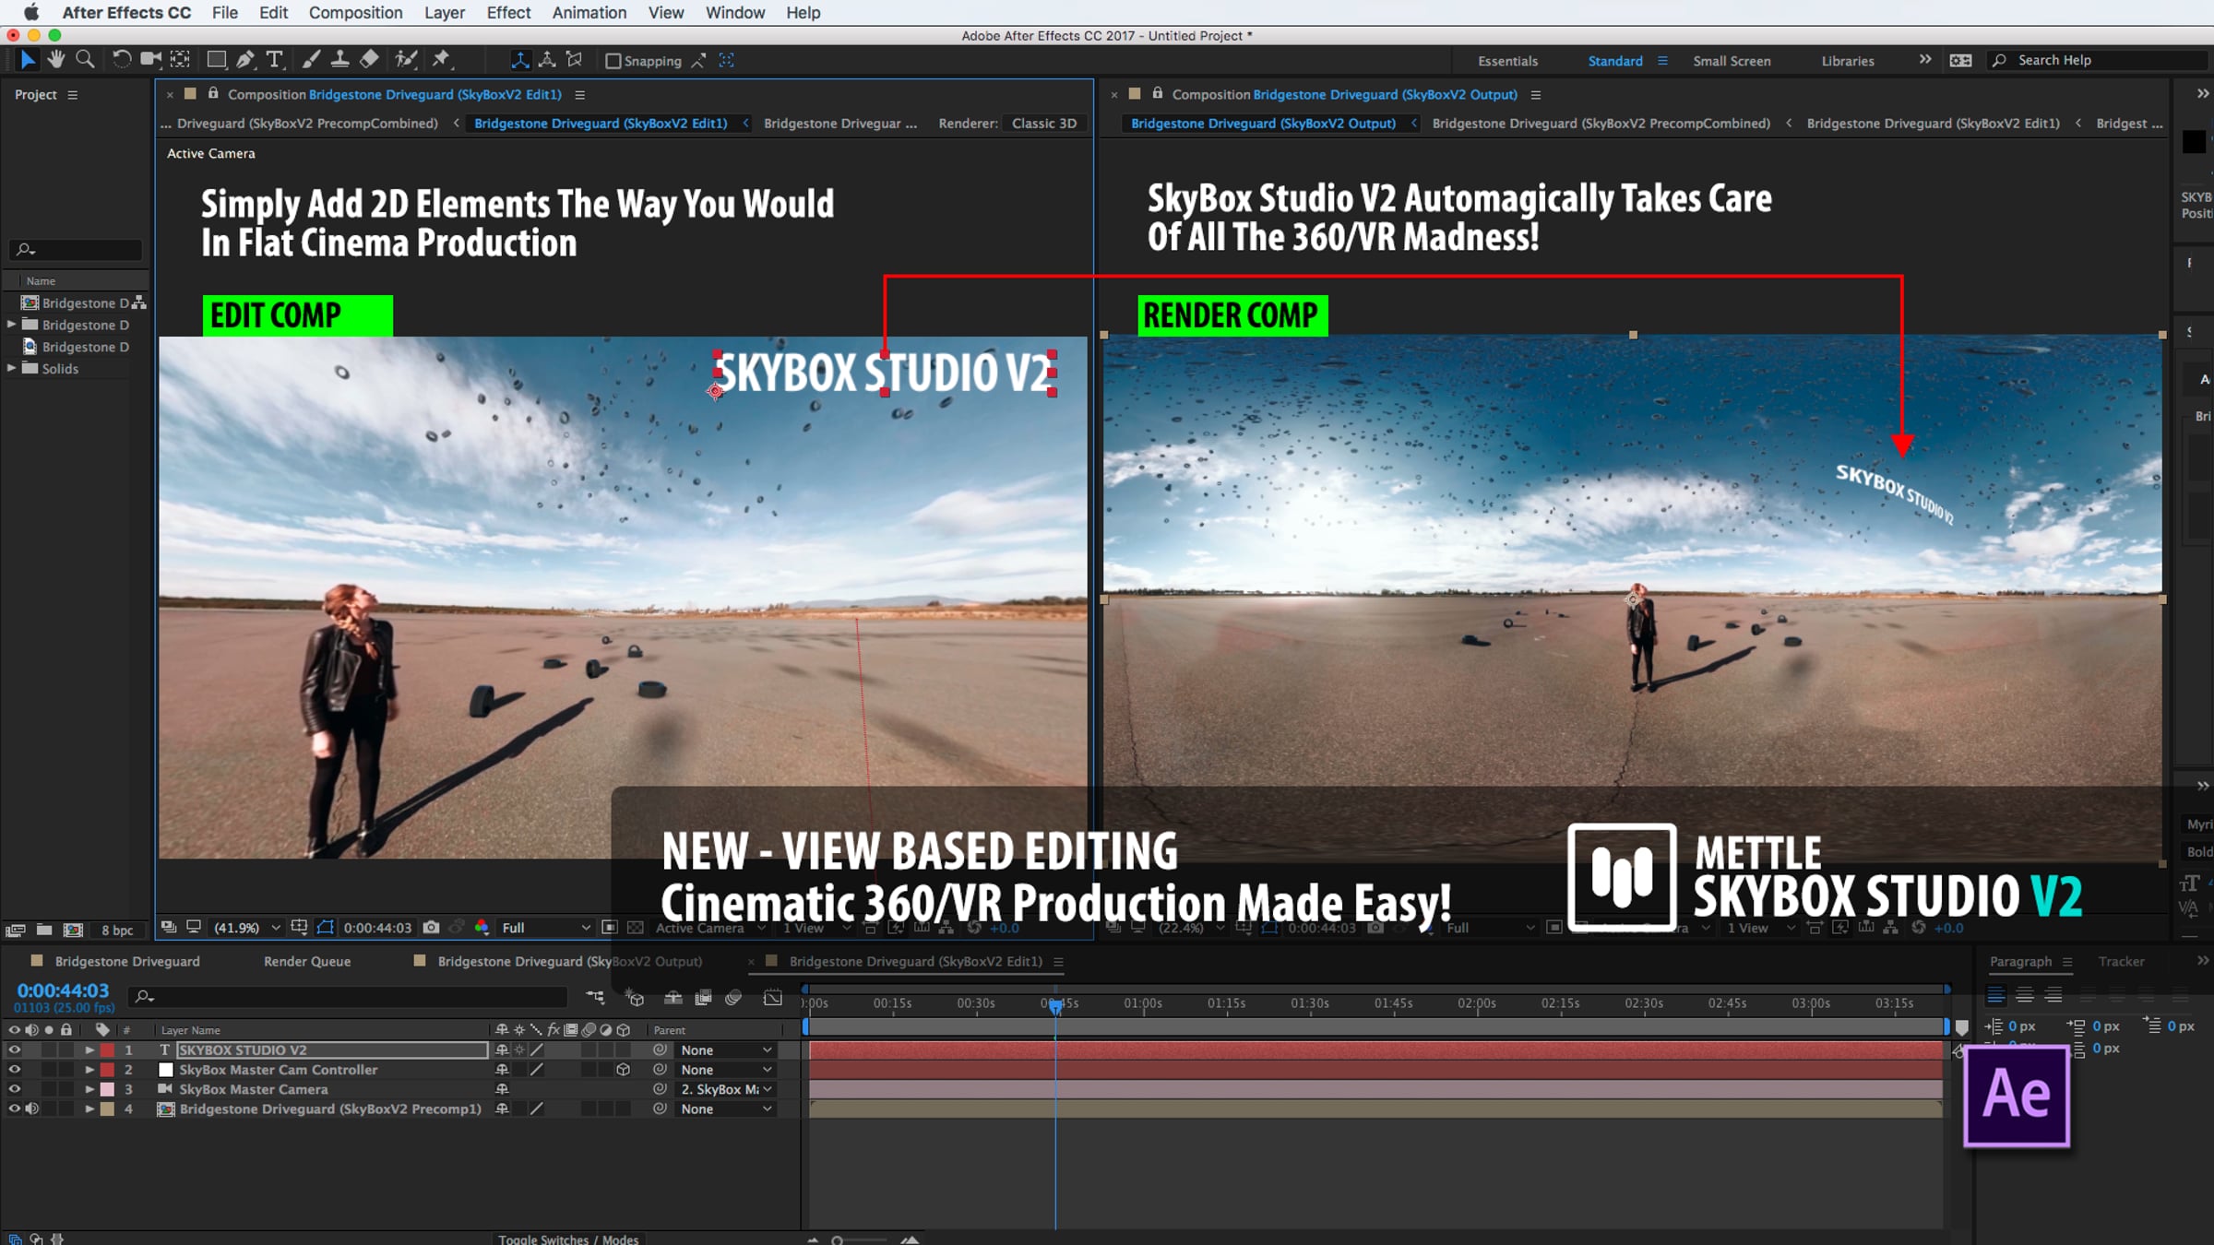The height and width of the screenshot is (1245, 2214).
Task: Select the Horizontal Type tool
Action: 274,60
